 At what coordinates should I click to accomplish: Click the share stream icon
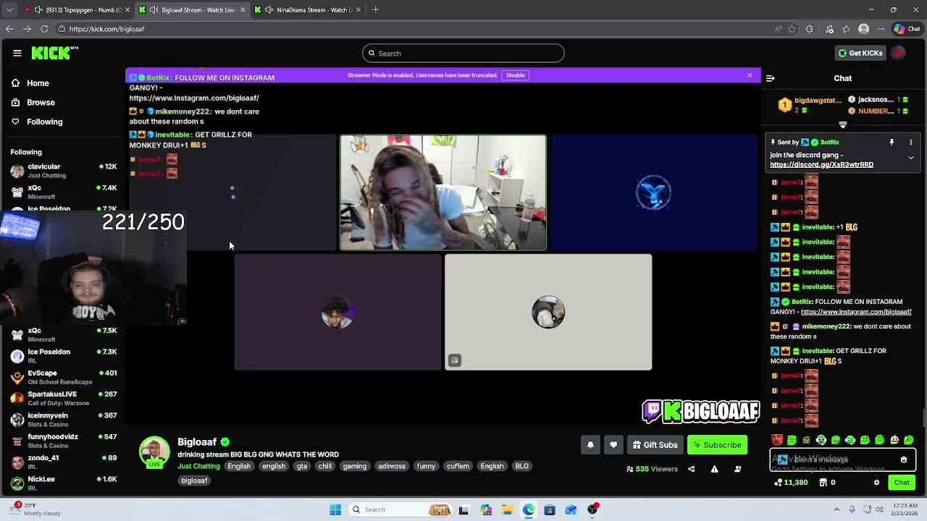[691, 469]
